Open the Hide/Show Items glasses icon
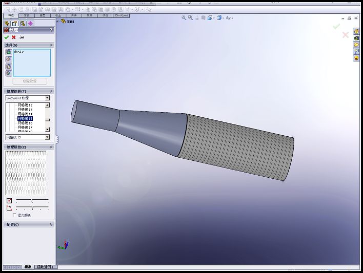This screenshot has height=273, width=363. tap(229, 18)
